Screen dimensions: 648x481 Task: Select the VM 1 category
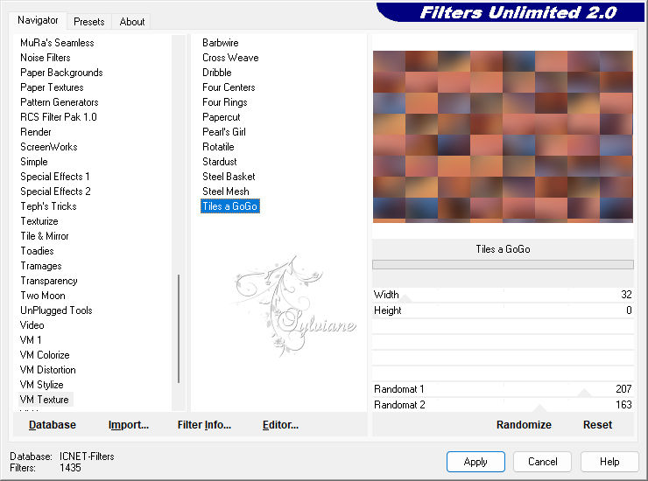tap(31, 340)
